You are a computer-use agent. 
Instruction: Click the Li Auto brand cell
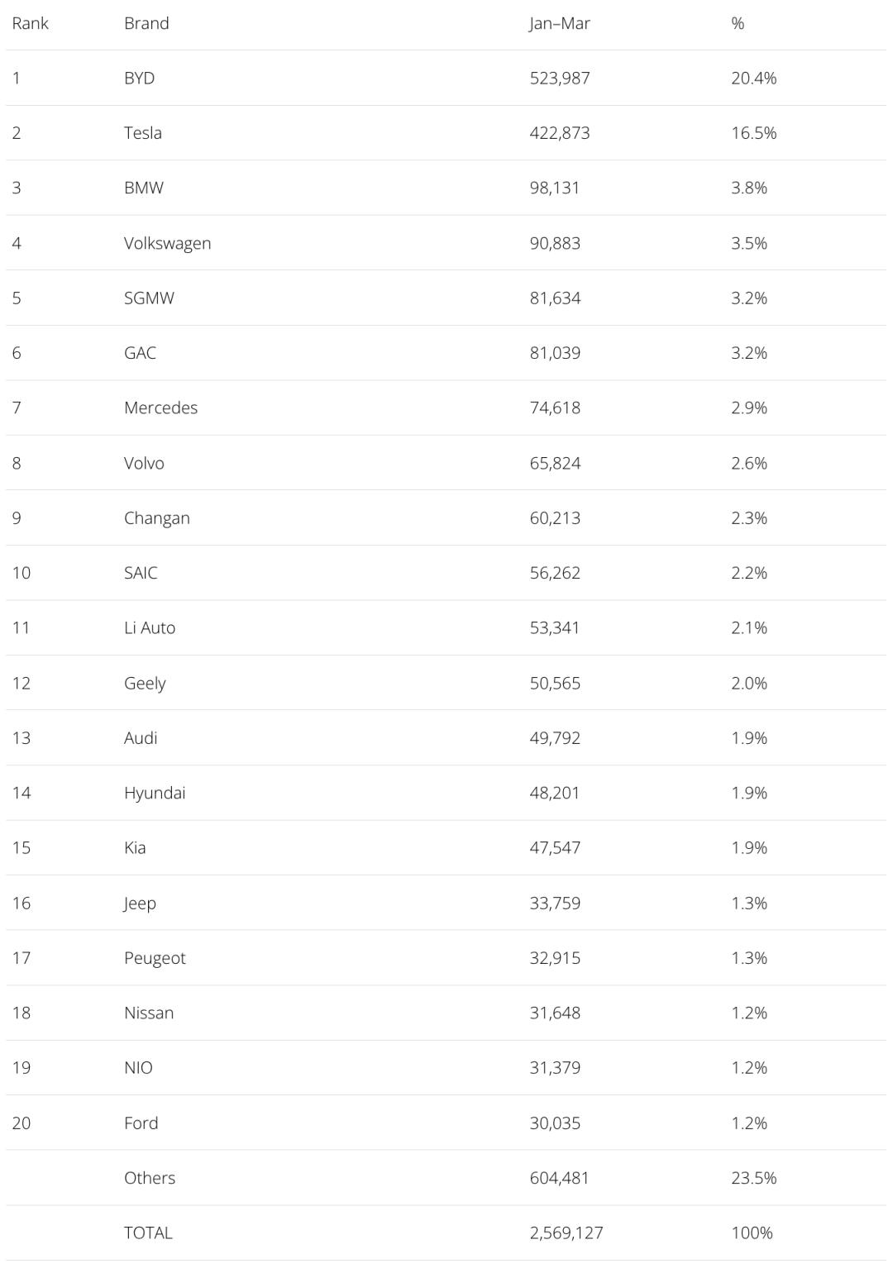[150, 628]
